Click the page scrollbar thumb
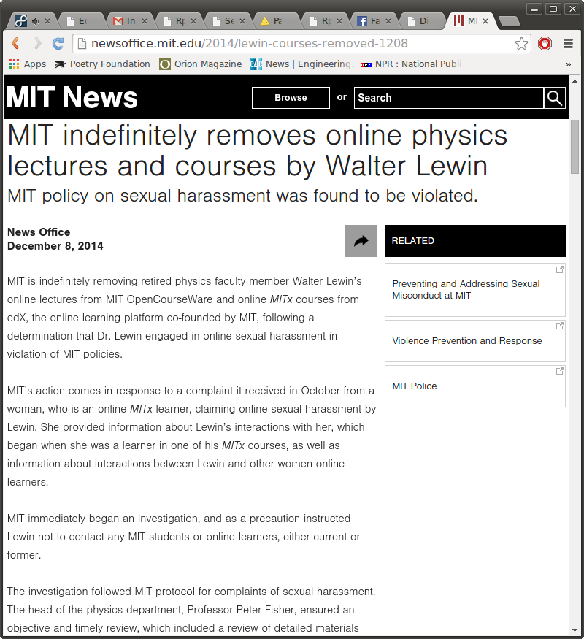 [x=575, y=147]
